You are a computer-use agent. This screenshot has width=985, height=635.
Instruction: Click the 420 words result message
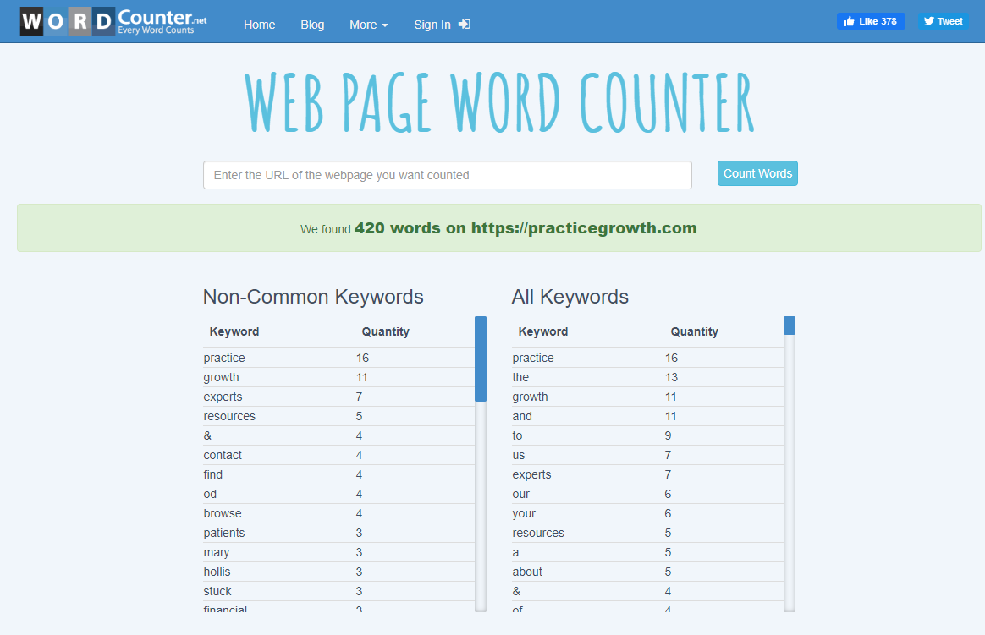tap(498, 227)
